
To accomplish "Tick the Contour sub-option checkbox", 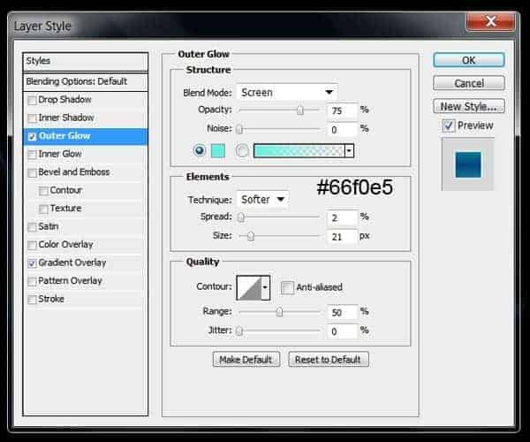I will coord(43,191).
